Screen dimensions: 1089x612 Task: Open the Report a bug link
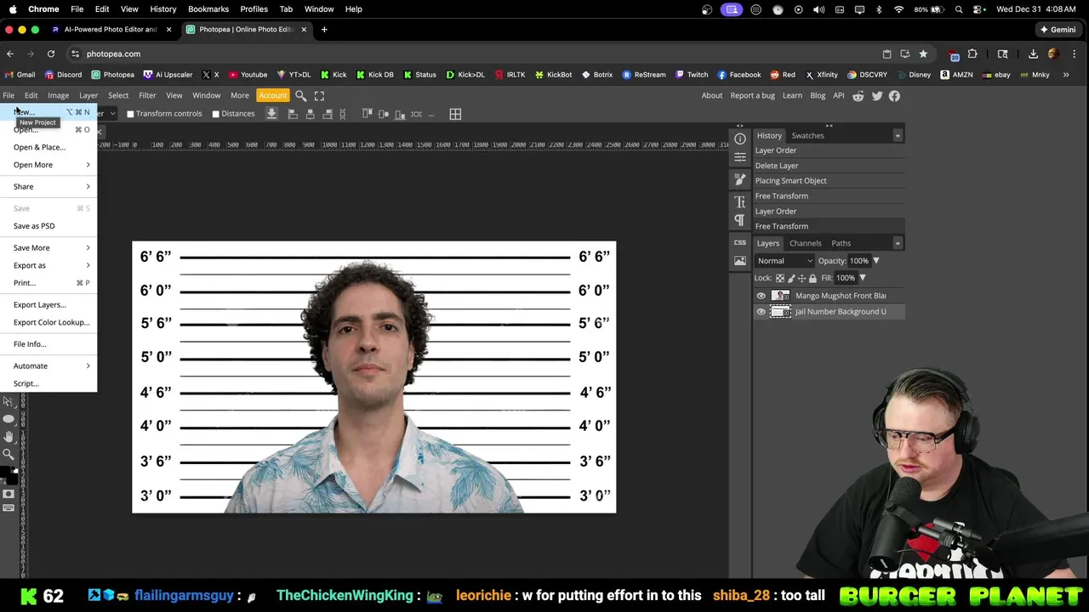752,96
